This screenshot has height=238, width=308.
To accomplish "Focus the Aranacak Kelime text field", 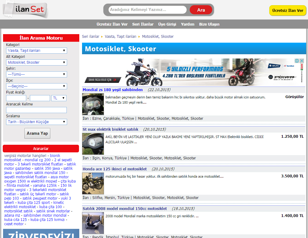I will tap(36, 110).
